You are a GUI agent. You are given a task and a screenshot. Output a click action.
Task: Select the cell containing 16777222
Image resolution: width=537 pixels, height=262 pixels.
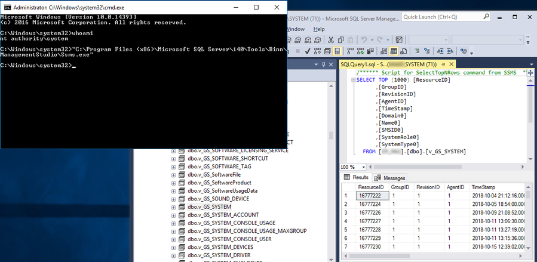click(x=373, y=195)
